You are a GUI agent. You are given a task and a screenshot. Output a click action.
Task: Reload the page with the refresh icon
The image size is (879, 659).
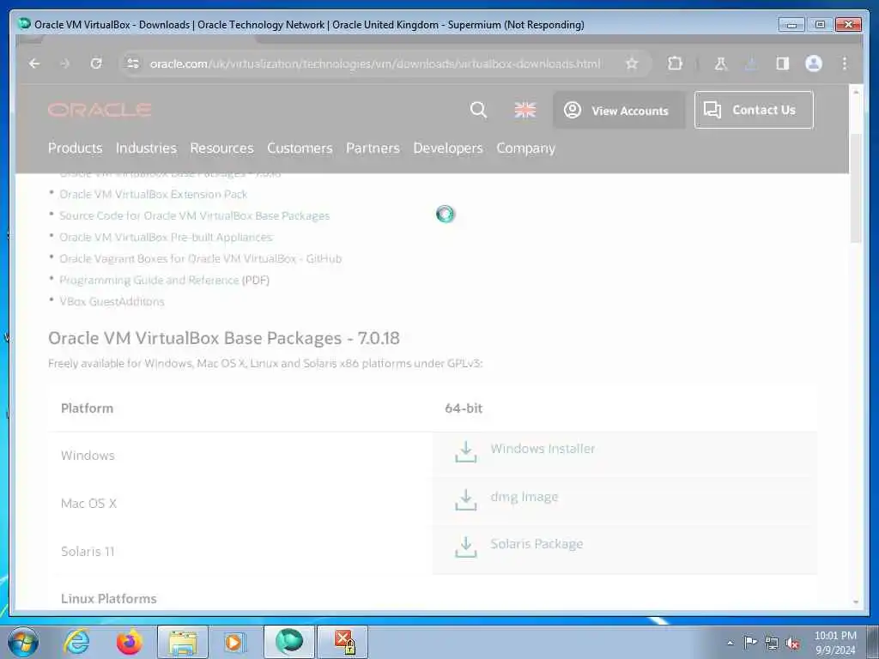(x=96, y=63)
